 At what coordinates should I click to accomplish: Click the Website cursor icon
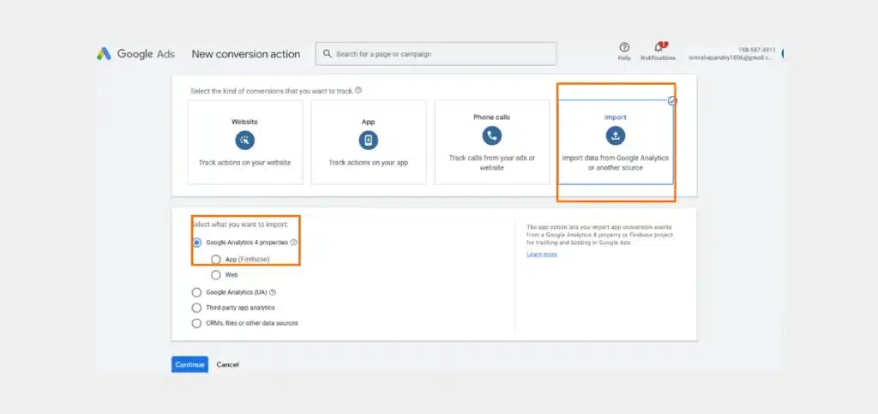(x=244, y=140)
